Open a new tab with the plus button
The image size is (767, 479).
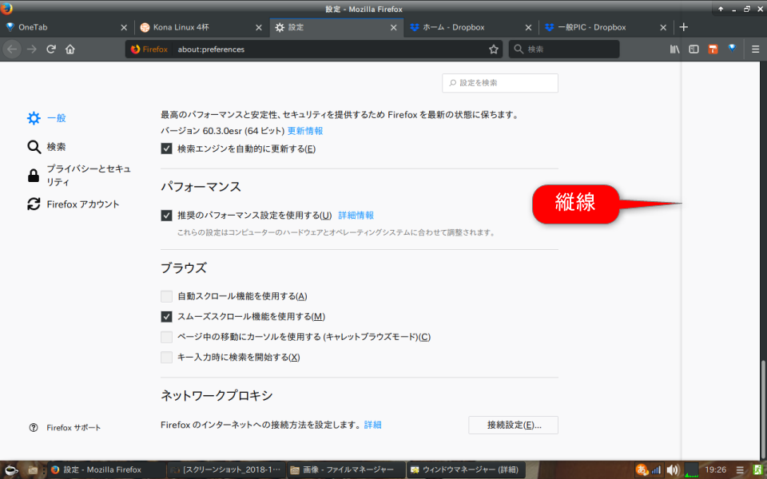point(684,27)
